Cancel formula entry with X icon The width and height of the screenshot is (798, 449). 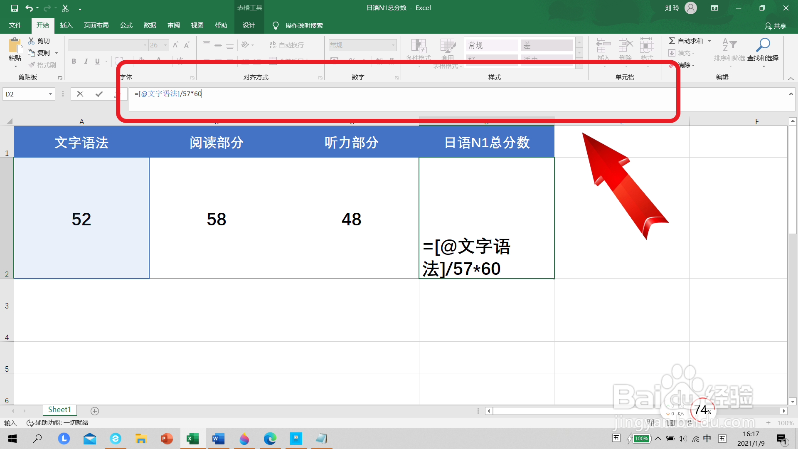click(80, 94)
